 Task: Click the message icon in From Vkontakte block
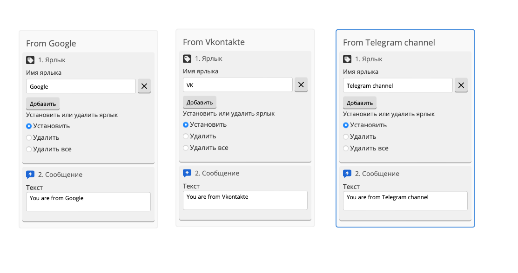click(187, 173)
